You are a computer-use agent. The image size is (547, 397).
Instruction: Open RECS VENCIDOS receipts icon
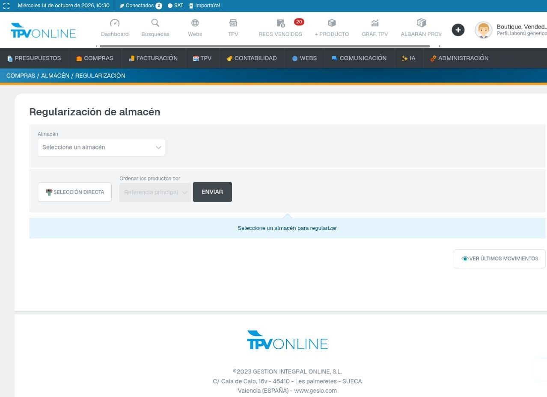pyautogui.click(x=280, y=23)
